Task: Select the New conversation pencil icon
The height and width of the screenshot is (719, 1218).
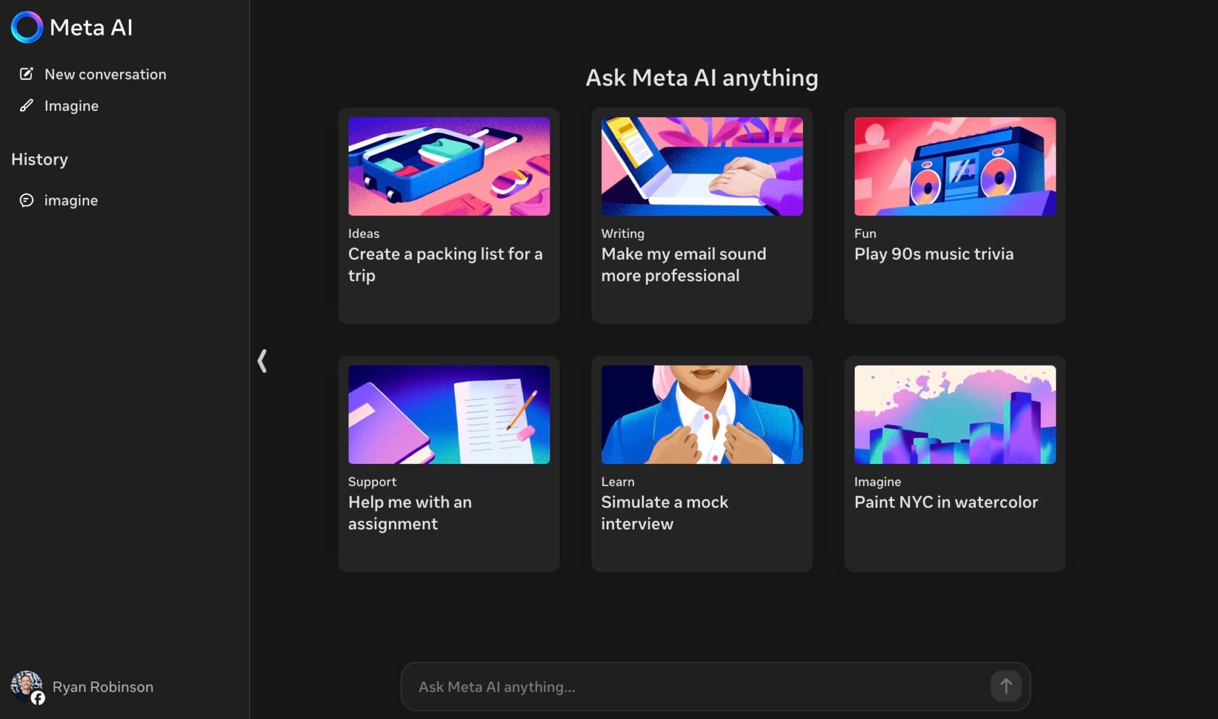Action: coord(26,74)
